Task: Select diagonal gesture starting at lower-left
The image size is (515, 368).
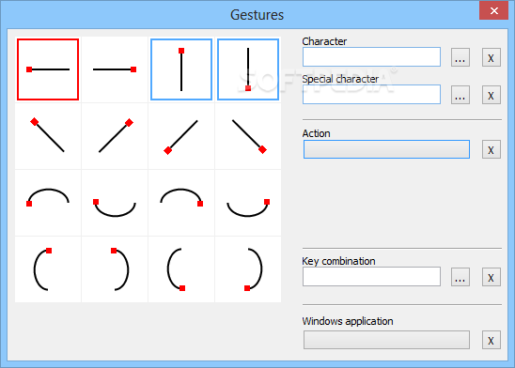Action: click(181, 136)
